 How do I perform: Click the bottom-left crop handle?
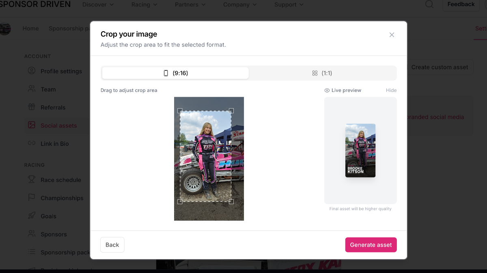click(180, 201)
